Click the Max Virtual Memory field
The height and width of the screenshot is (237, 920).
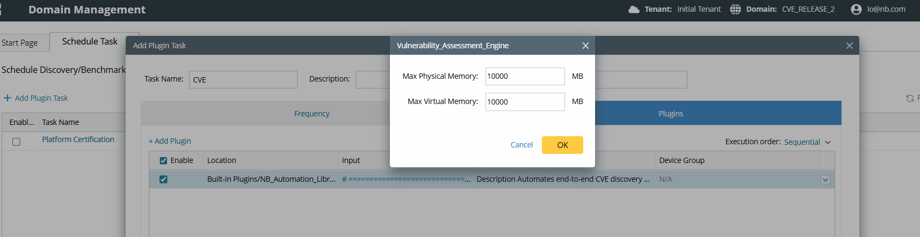coord(525,102)
